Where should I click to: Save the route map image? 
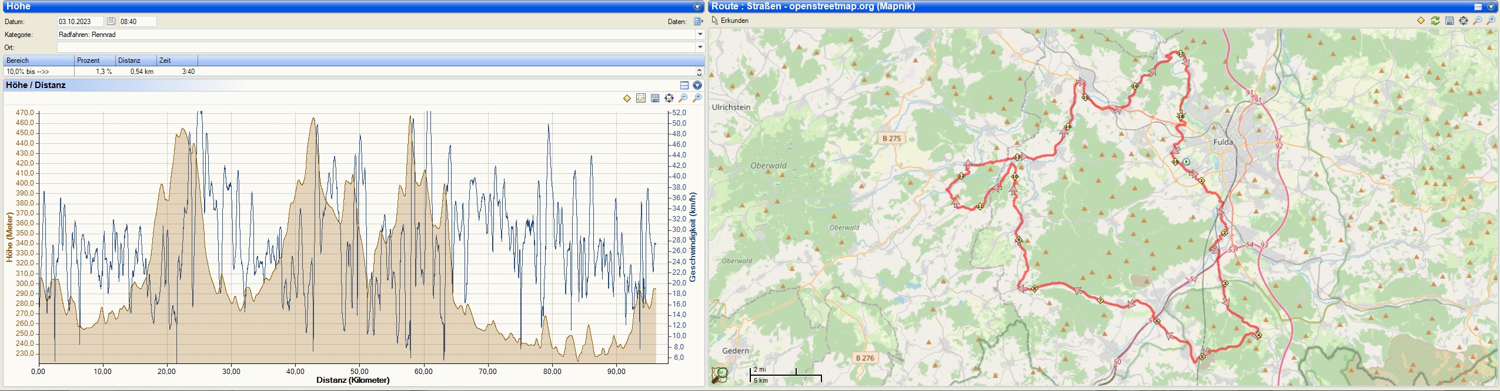coord(1449,21)
